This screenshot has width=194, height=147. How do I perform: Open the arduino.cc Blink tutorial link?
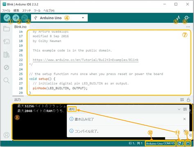click(x=86, y=60)
